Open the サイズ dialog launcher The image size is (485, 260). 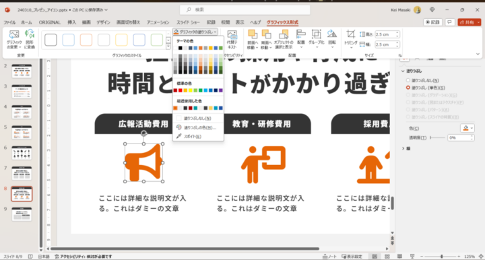400,56
